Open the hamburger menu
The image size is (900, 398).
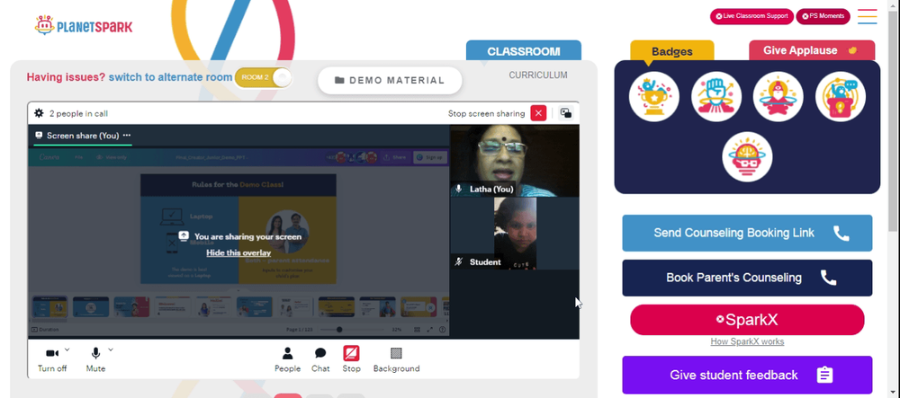click(868, 16)
